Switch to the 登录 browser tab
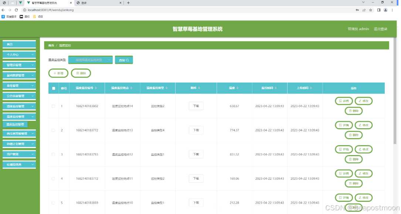 (97, 3)
